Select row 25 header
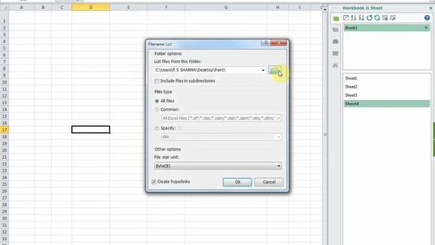This screenshot has height=245, width=435. (x=5, y=184)
